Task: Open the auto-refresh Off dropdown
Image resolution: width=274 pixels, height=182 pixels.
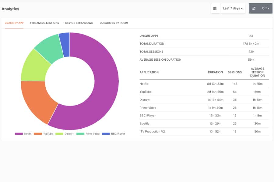Action: click(x=265, y=8)
